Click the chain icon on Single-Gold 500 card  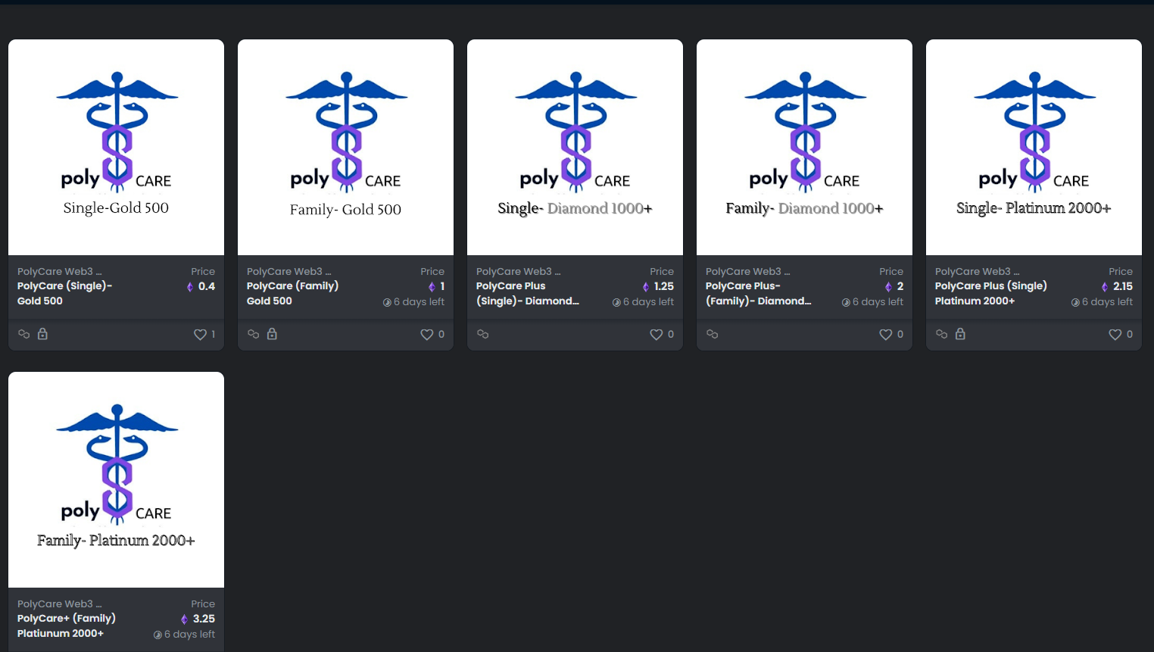click(x=23, y=333)
